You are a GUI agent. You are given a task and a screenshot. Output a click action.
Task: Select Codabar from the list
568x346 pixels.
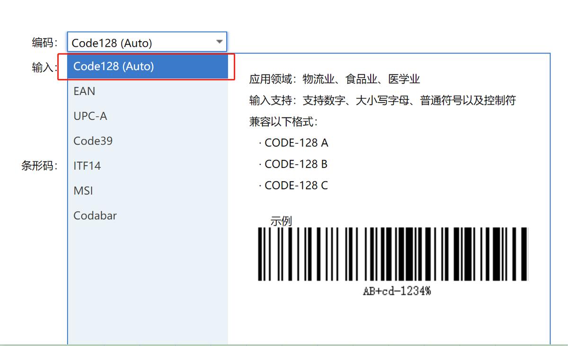pos(95,215)
